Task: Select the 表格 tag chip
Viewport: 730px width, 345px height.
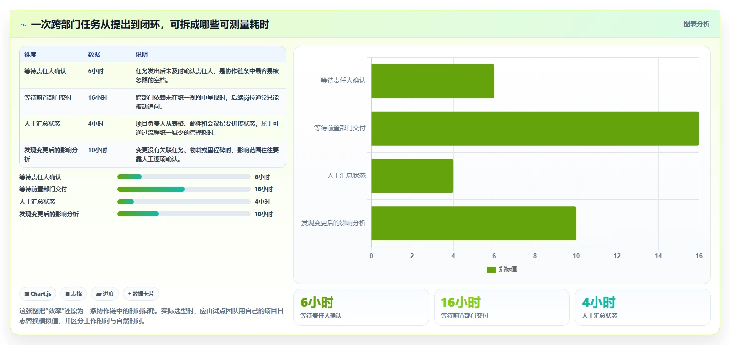Action: (x=73, y=294)
